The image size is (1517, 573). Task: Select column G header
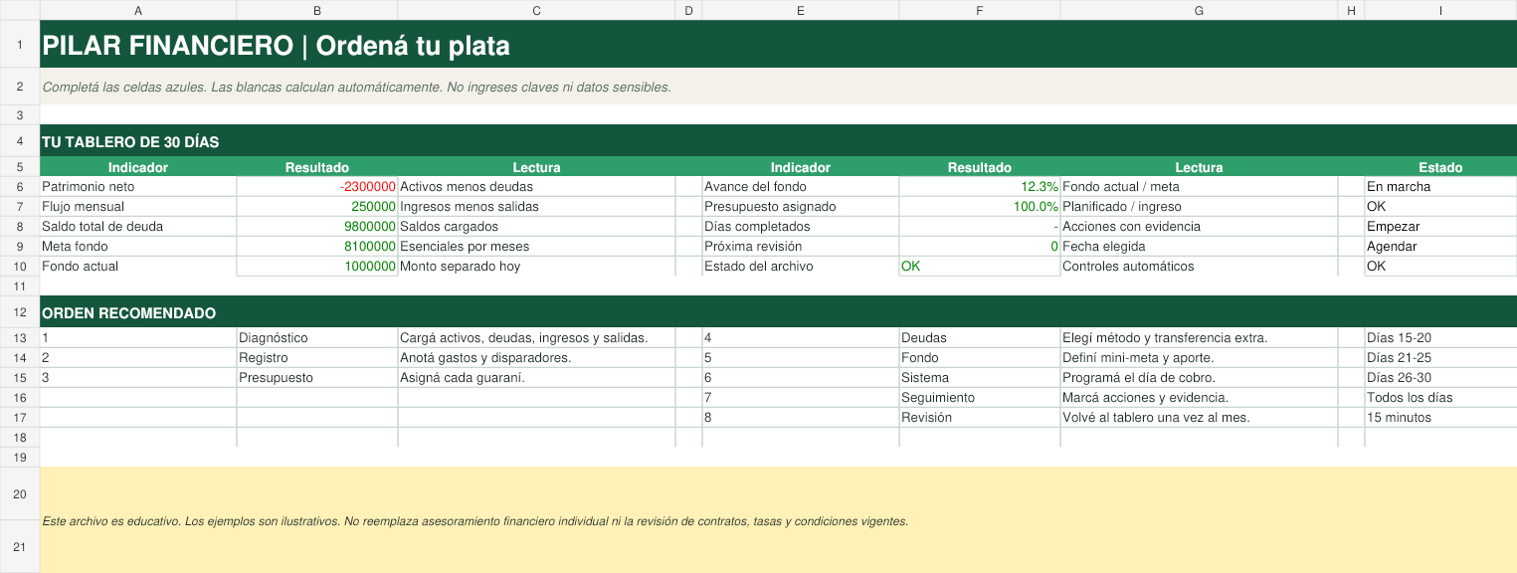click(x=1199, y=10)
